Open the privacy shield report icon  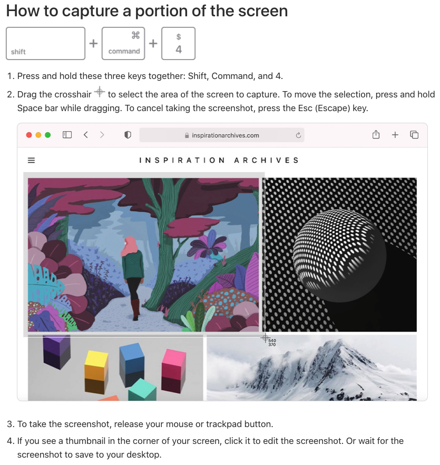[x=128, y=135]
